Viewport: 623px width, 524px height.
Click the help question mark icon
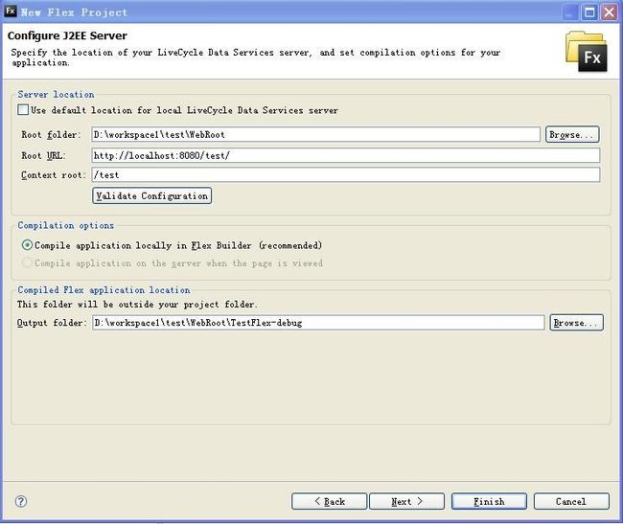coord(21,501)
